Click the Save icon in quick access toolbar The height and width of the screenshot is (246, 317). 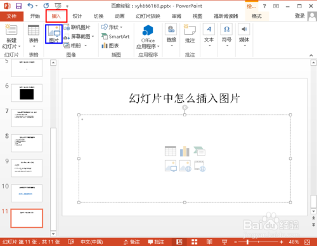tap(18, 6)
